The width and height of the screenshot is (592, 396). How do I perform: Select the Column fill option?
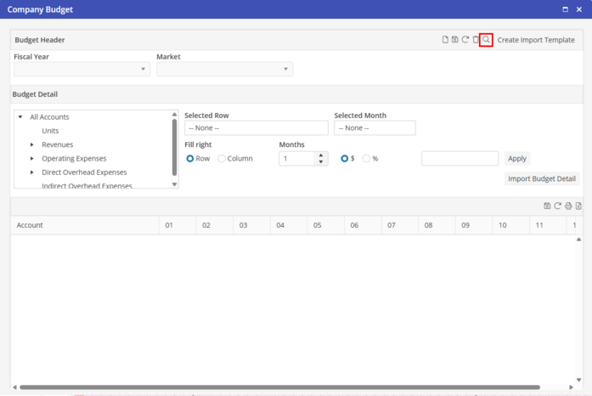click(x=223, y=159)
